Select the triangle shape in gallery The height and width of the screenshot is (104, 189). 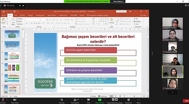click(x=94, y=21)
